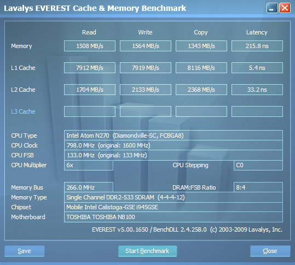
Task: Click the Close button at the bottom
Action: 270,251
